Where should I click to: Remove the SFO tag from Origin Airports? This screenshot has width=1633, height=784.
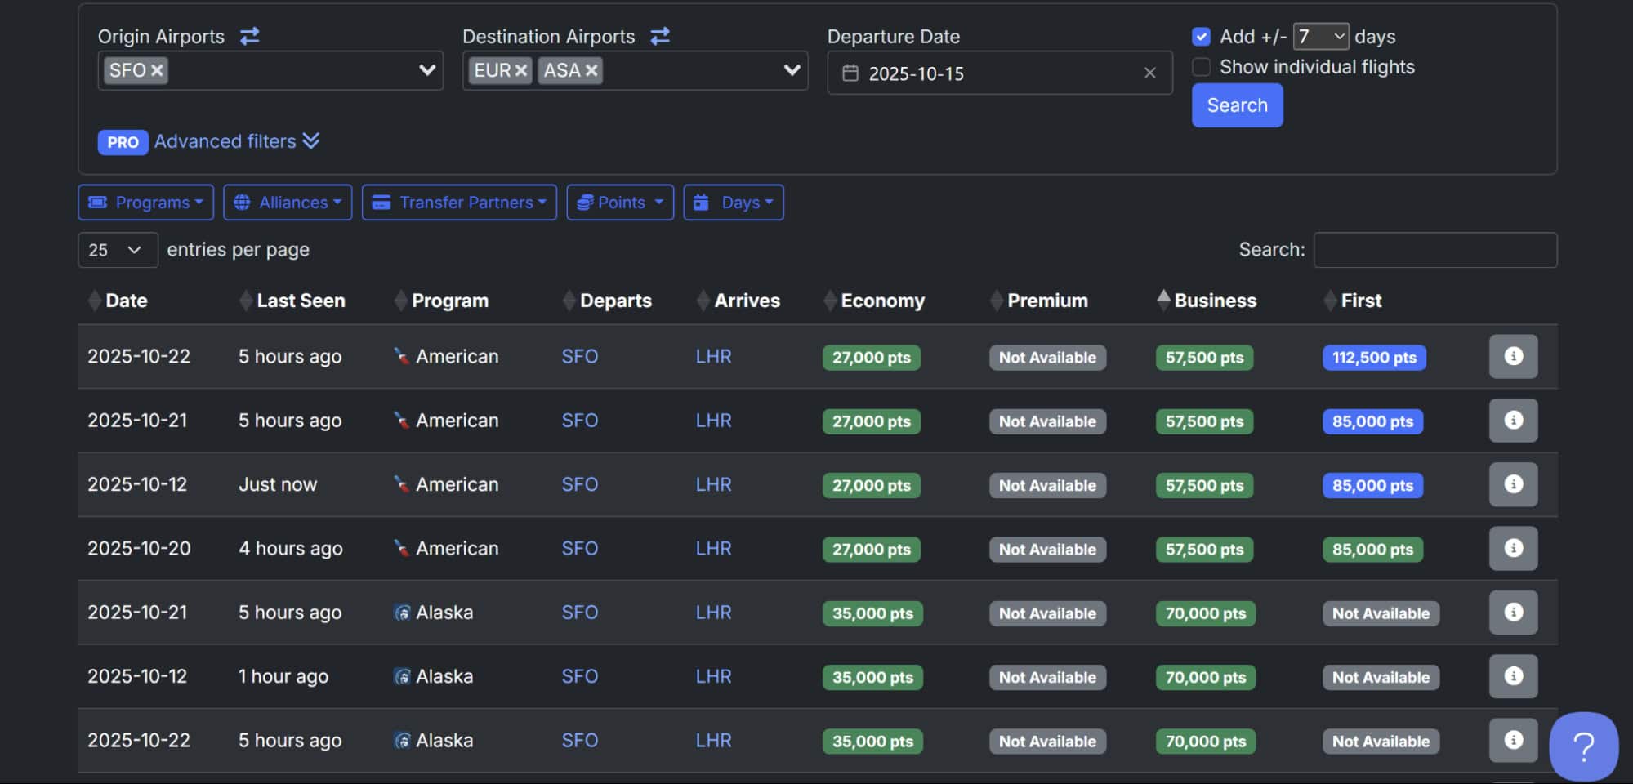158,70
